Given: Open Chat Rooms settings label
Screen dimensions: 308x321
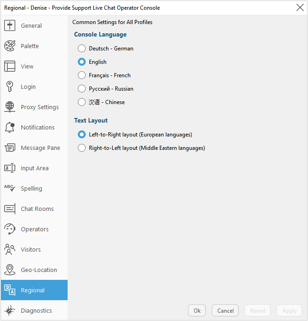Looking at the screenshot, I should 37,209.
